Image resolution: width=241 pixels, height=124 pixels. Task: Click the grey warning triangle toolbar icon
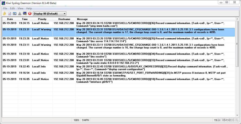point(20,14)
